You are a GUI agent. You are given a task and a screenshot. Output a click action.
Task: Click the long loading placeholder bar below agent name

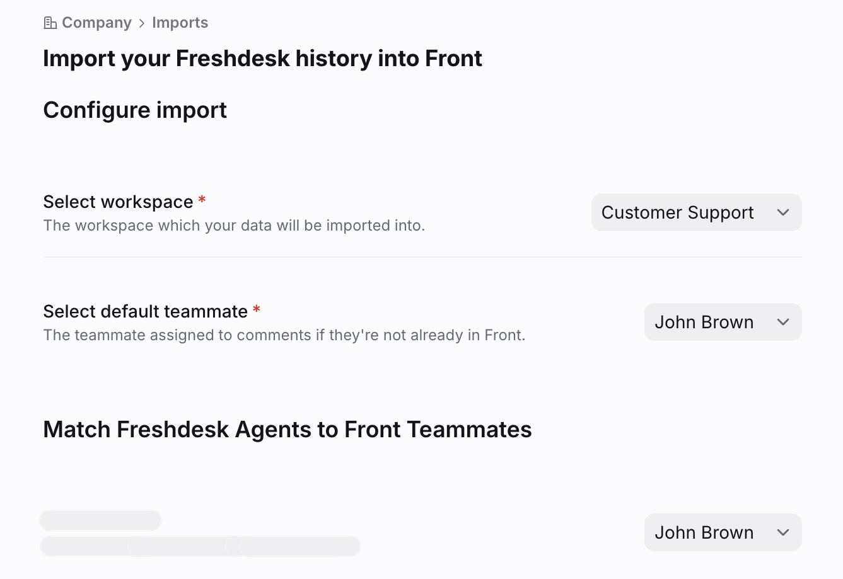(201, 546)
